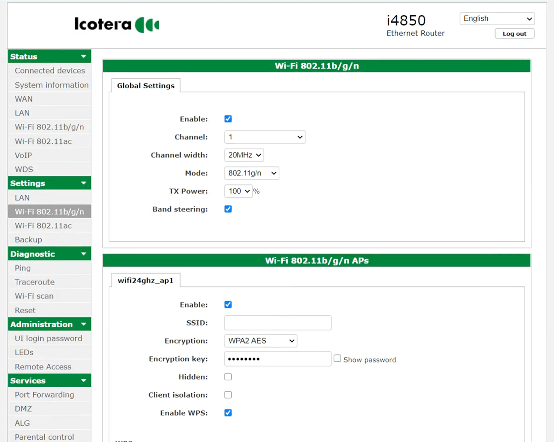Click the Log out button
554x442 pixels.
(x=514, y=34)
